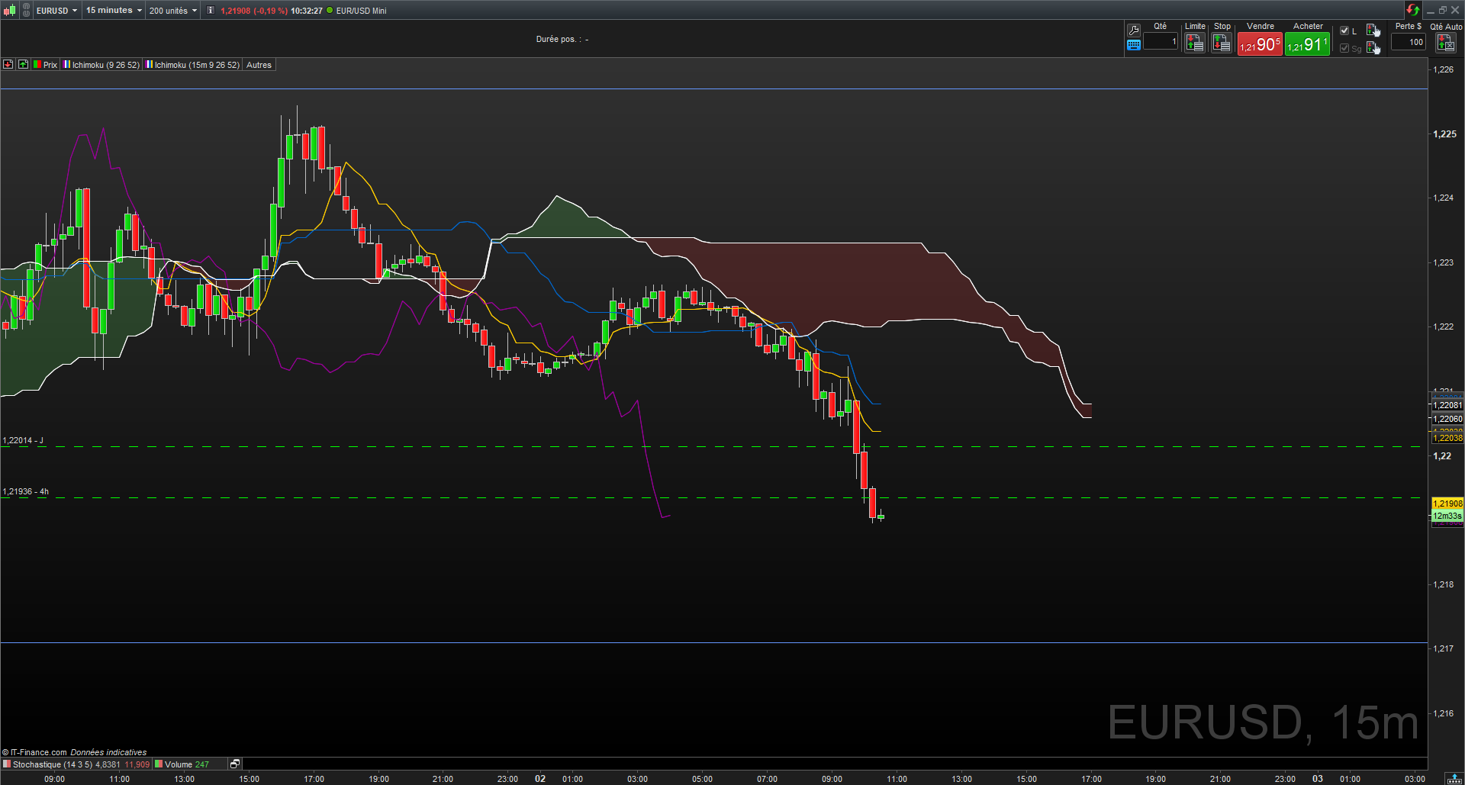Click the Prix red-green color swatch
1465x785 pixels.
click(37, 65)
